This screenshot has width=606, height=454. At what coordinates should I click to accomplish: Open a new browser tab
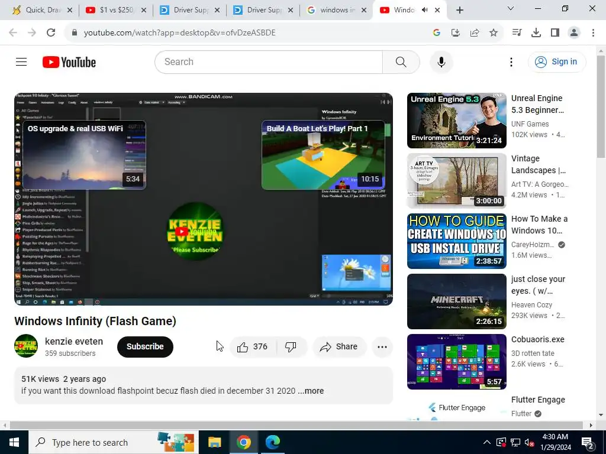tap(459, 10)
